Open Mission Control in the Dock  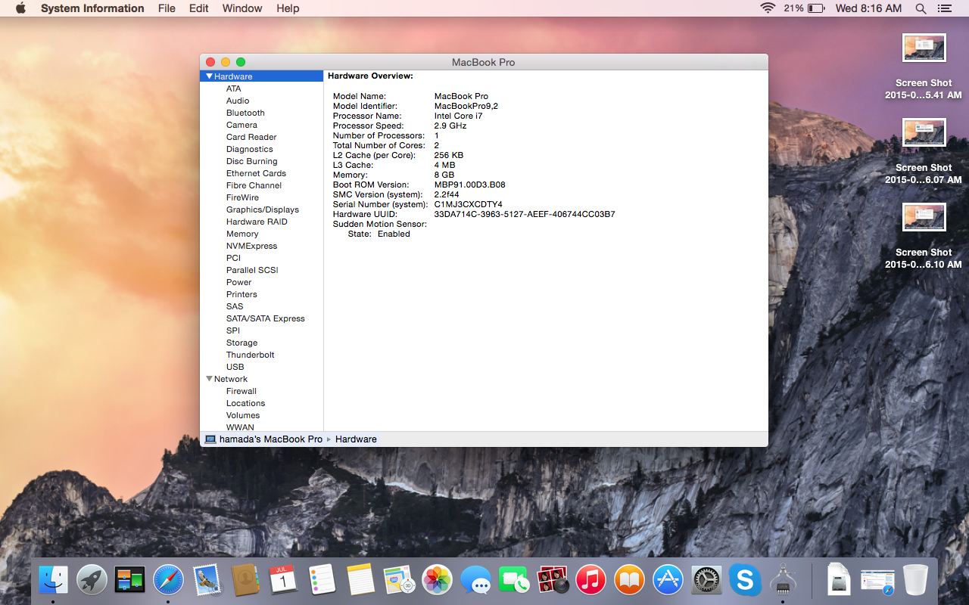pos(130,580)
